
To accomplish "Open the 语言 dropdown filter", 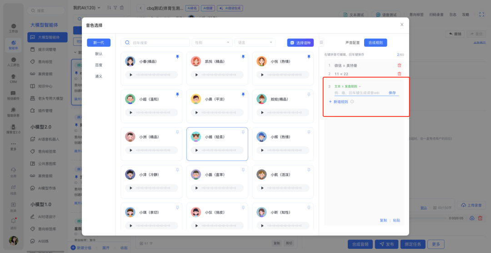I will [255, 43].
